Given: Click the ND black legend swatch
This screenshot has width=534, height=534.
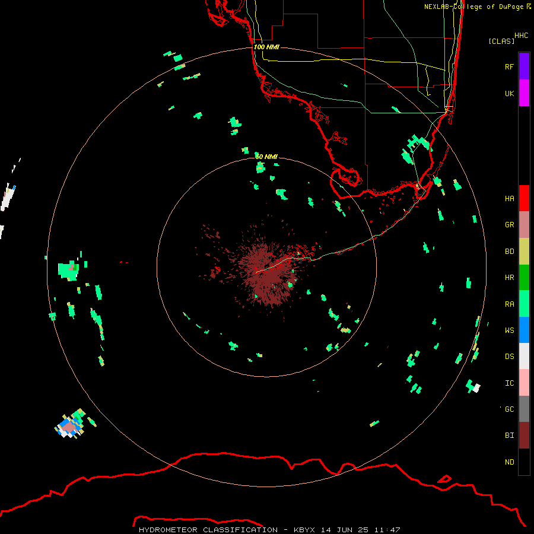Looking at the screenshot, I should pyautogui.click(x=524, y=462).
